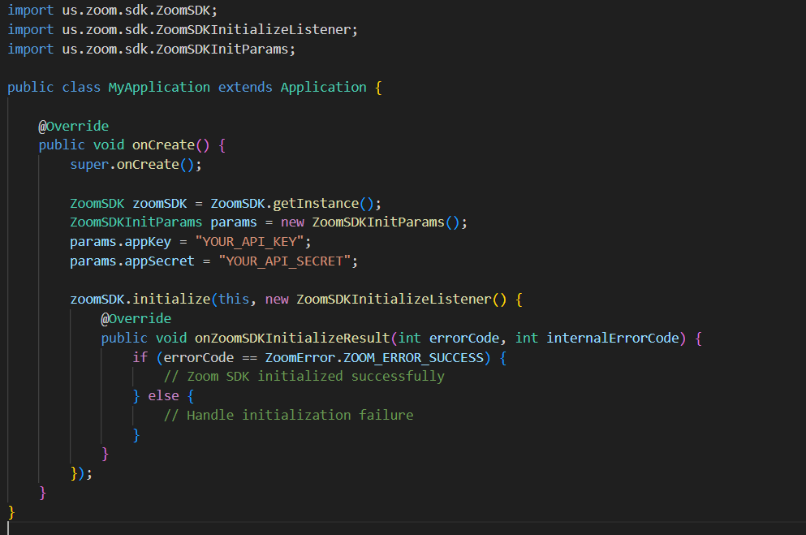Screen dimensions: 806x535
Task: Click the MyApplication class name
Action: coord(159,88)
